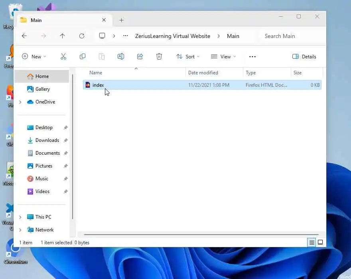Go up one folder level arrow
Image resolution: width=351 pixels, height=279 pixels.
(62, 36)
